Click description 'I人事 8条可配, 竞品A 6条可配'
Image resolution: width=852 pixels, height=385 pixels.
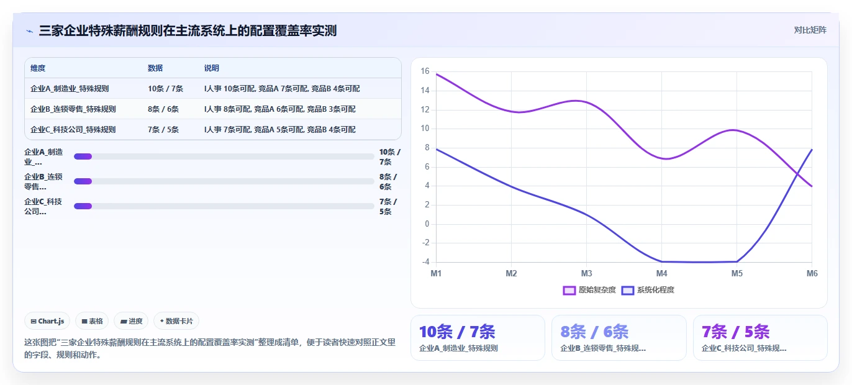pos(280,109)
